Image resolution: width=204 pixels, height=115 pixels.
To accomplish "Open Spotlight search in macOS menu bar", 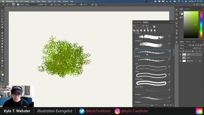I will 183,1.
